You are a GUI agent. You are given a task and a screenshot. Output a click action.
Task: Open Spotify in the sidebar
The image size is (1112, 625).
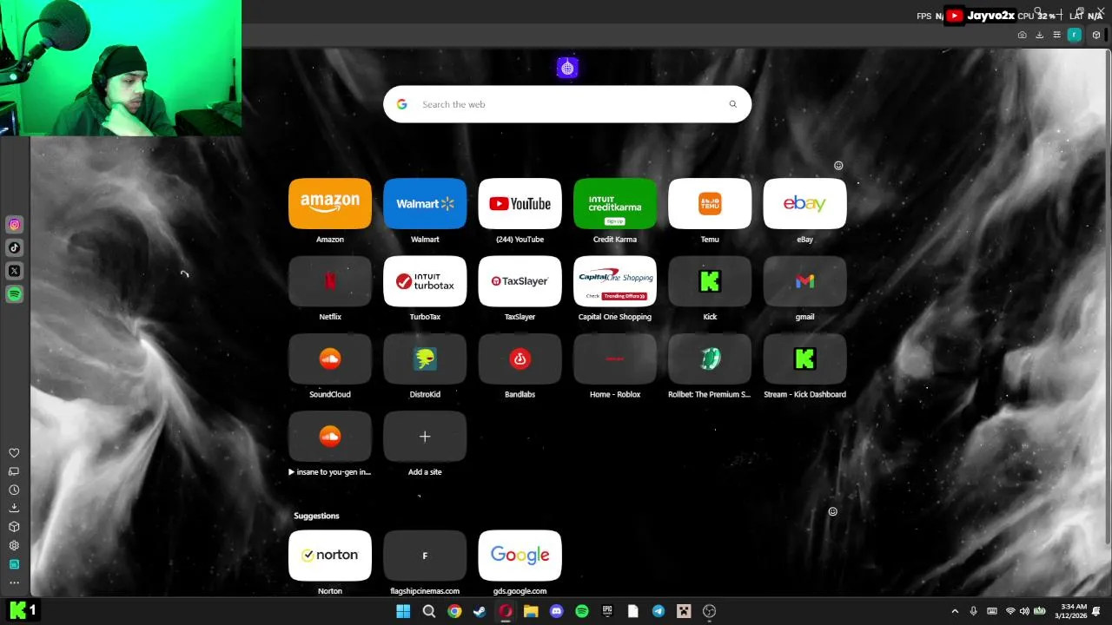[14, 294]
